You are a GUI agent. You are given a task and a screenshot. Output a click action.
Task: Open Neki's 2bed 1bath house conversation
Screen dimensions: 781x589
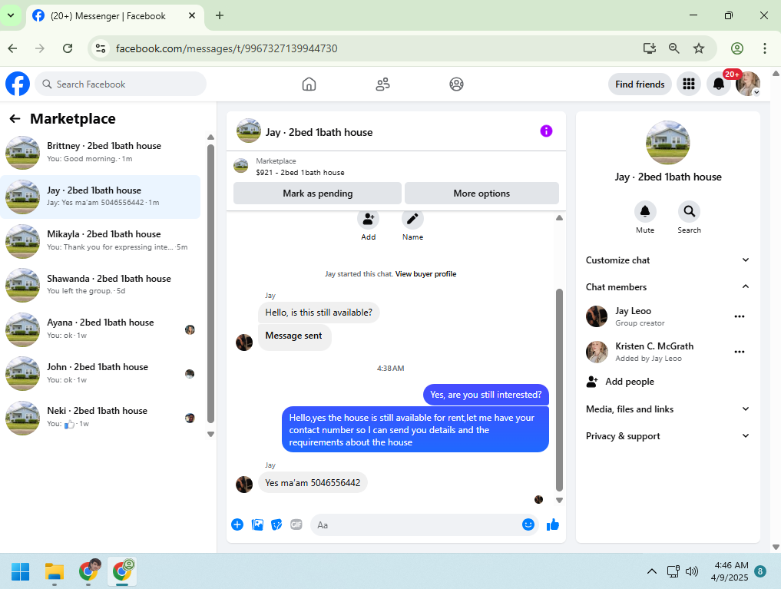[x=101, y=417]
